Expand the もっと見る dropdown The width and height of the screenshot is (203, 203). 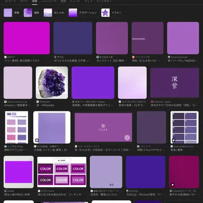point(104,1)
